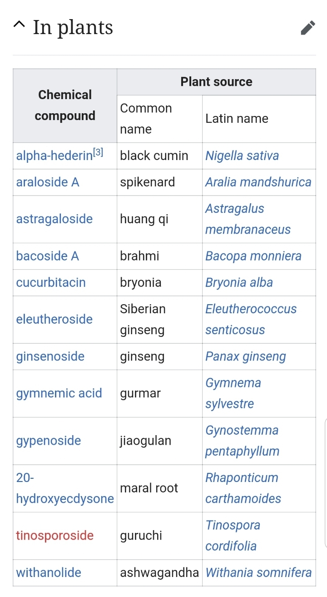This screenshot has height=597, width=327.
Task: Open the Tinospora cordifolia link
Action: coord(233,536)
